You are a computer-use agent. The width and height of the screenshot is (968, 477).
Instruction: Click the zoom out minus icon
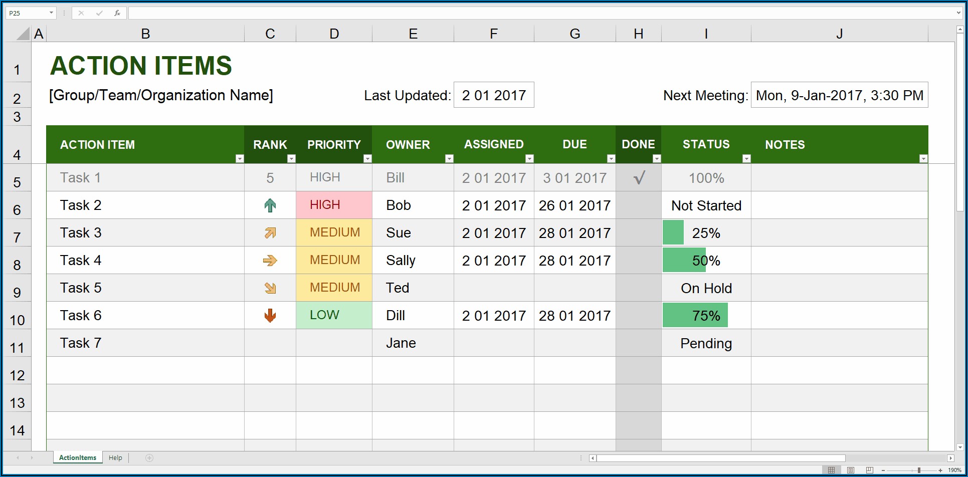(x=883, y=470)
